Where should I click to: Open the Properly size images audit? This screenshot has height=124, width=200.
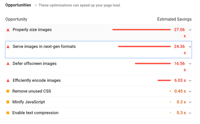tap(32, 30)
